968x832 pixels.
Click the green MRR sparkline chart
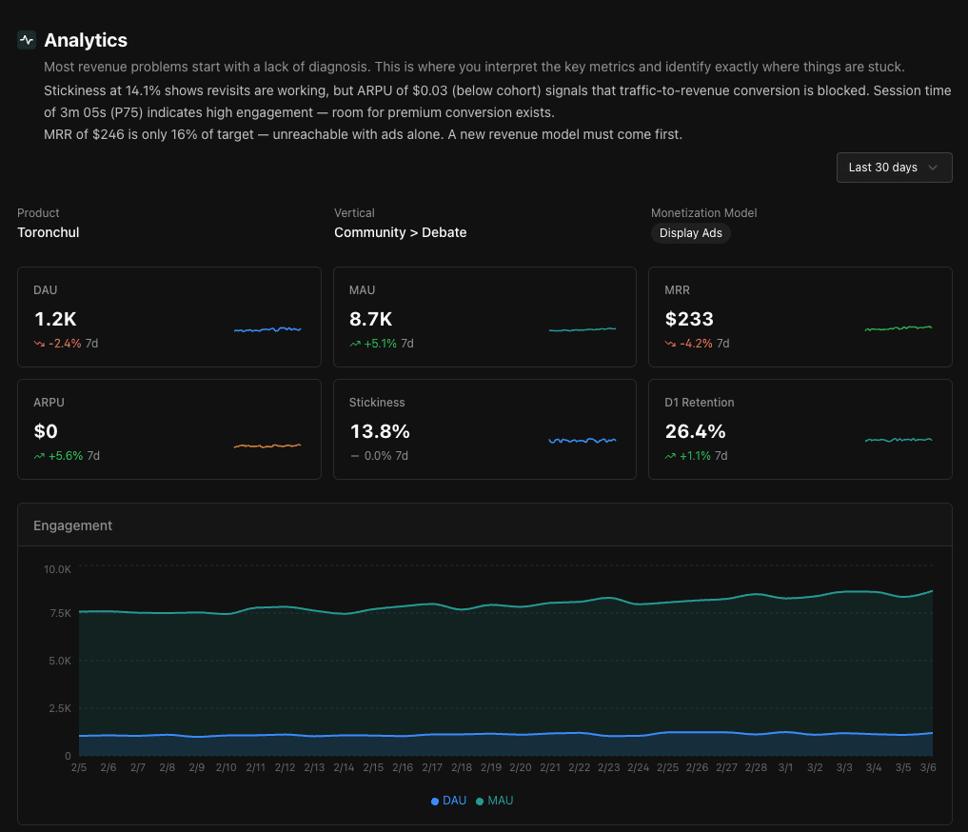(x=898, y=327)
